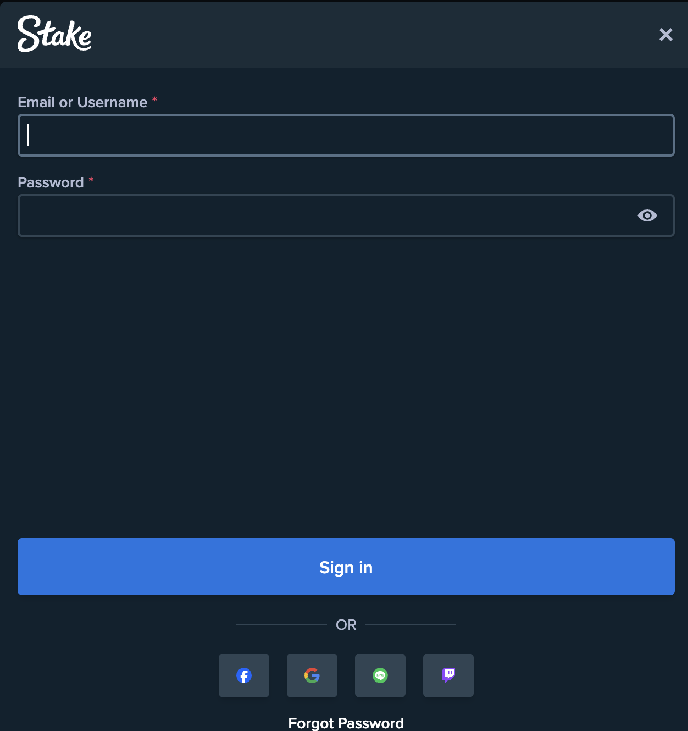Log in using Twitch
The image size is (688, 731).
tap(448, 675)
